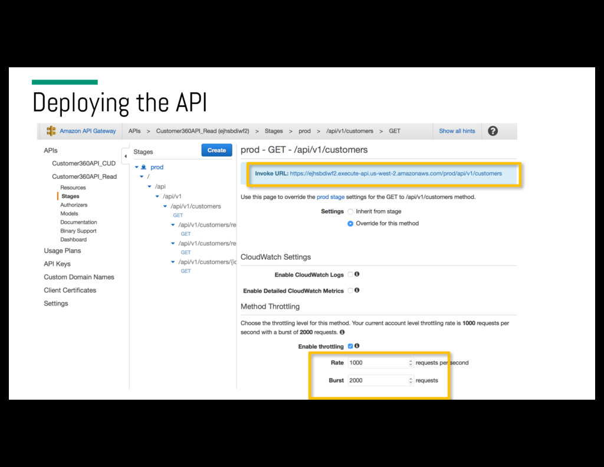Go to Client Certificates

coord(70,290)
